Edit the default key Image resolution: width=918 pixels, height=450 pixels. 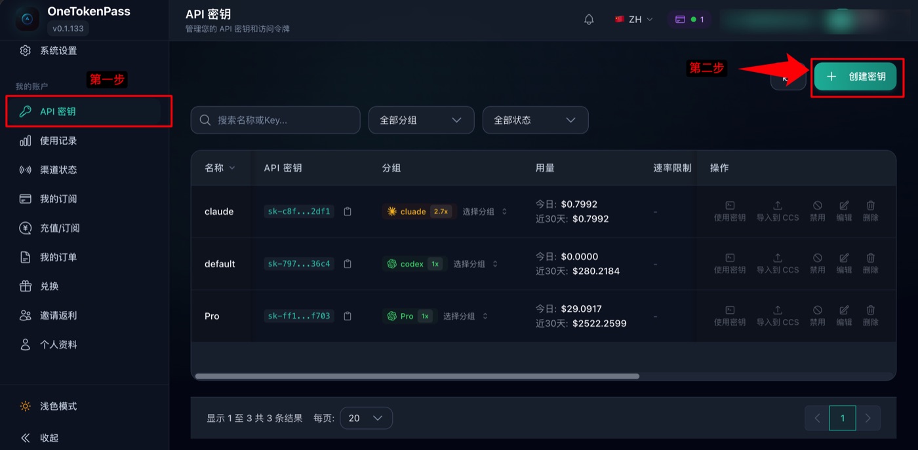[844, 263]
